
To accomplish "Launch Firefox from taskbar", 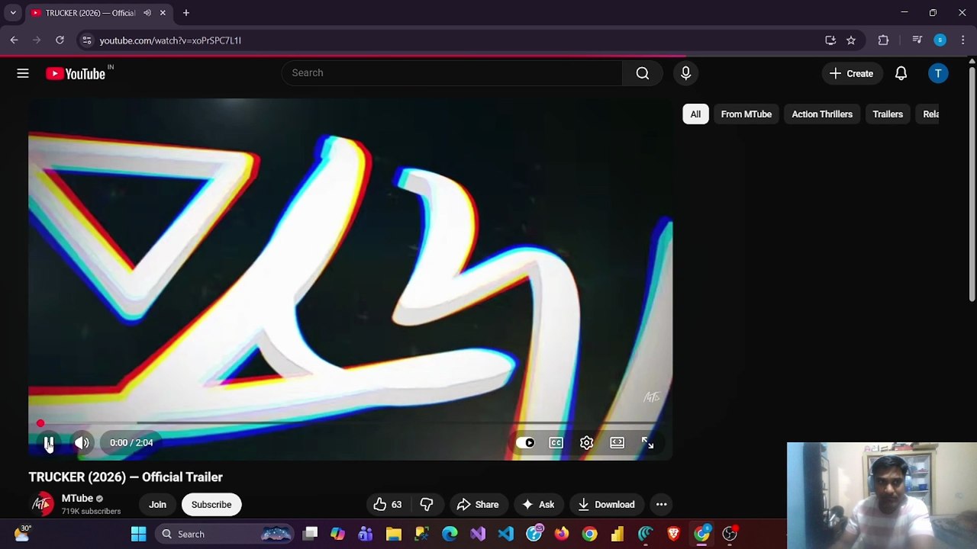I will [x=562, y=535].
